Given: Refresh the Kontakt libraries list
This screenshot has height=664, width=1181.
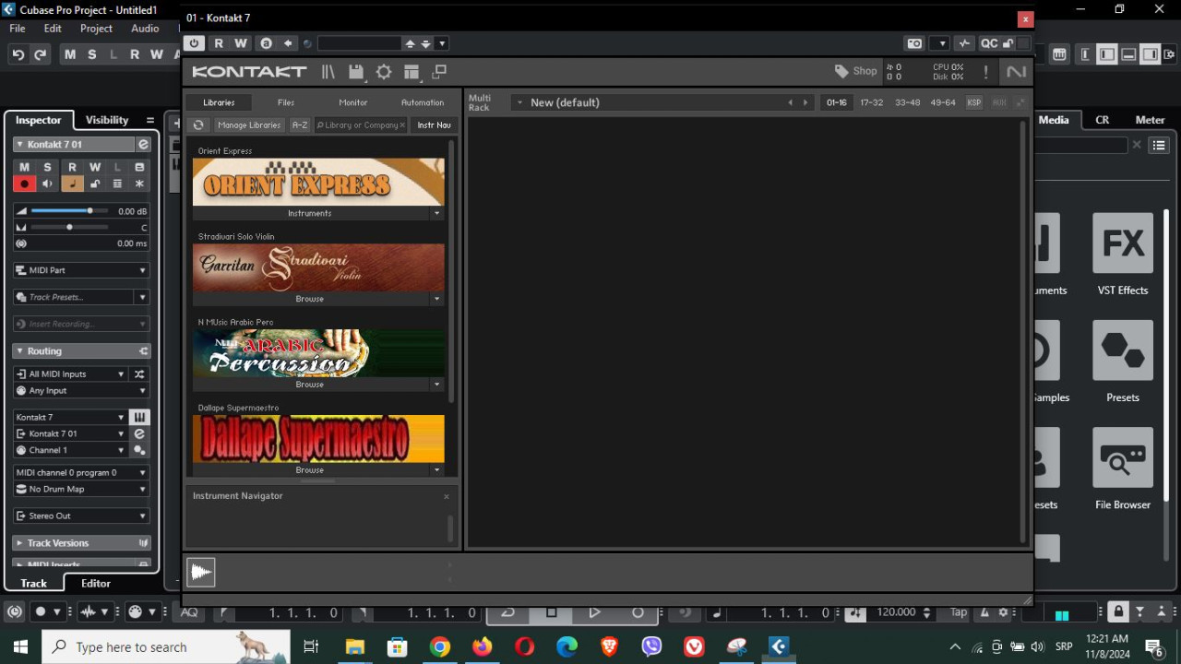Looking at the screenshot, I should (x=198, y=125).
